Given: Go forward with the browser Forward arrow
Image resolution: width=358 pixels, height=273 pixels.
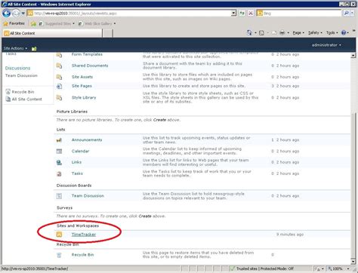Looking at the screenshot, I should coord(16,13).
